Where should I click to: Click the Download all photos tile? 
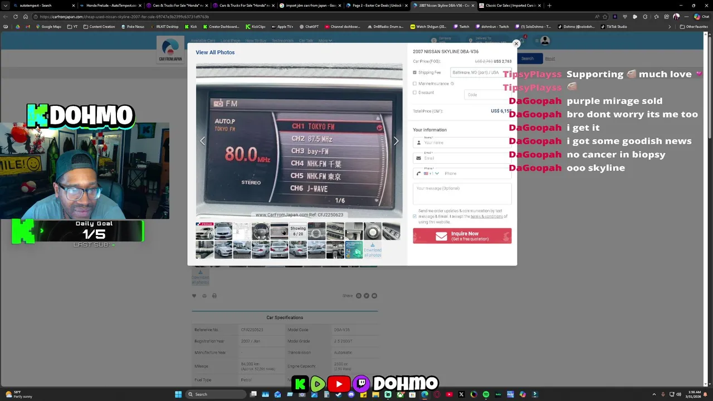(x=372, y=250)
